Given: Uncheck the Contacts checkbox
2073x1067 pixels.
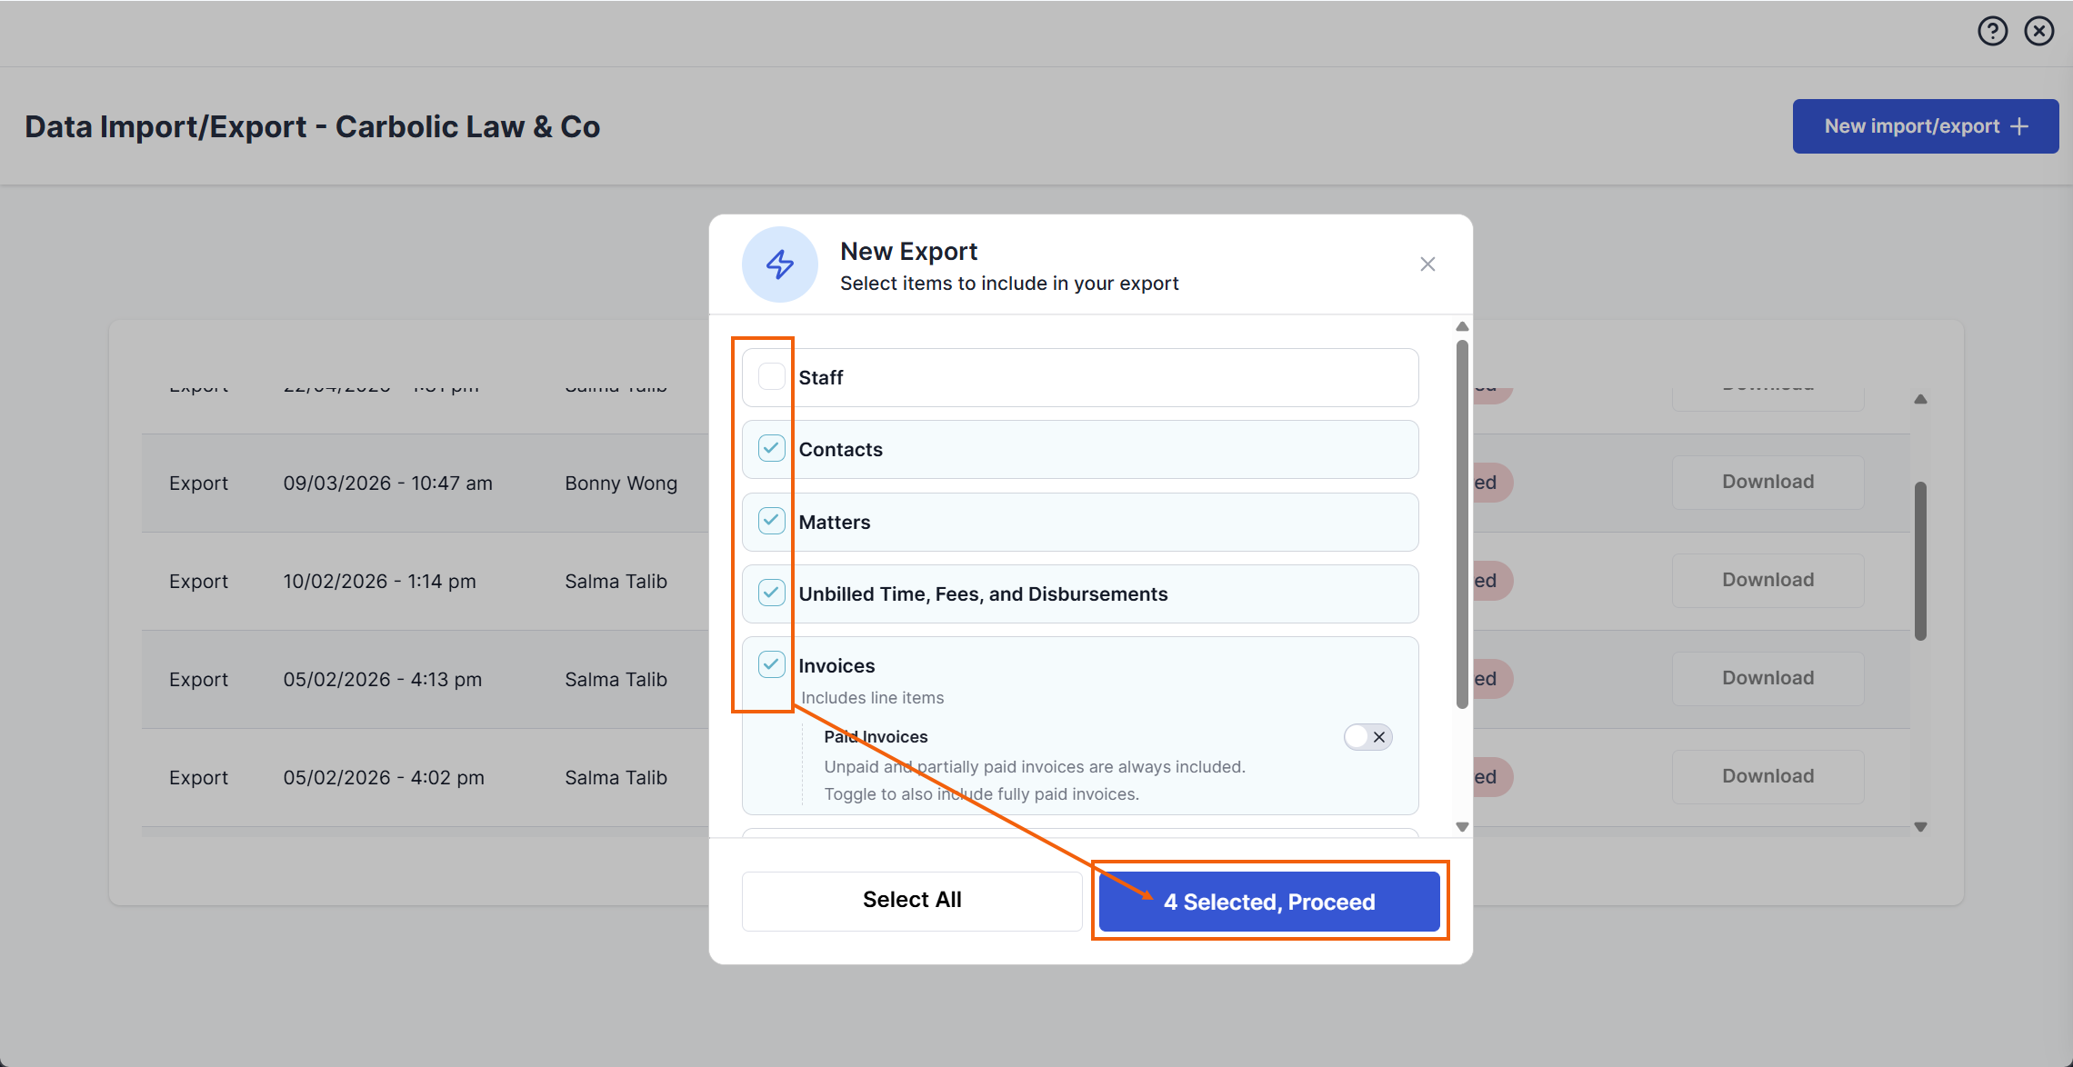Looking at the screenshot, I should (x=772, y=448).
